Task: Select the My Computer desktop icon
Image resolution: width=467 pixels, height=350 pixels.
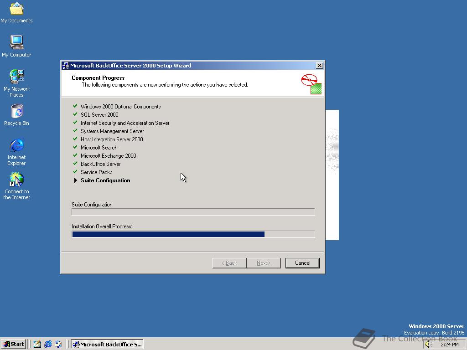Action: (x=16, y=46)
